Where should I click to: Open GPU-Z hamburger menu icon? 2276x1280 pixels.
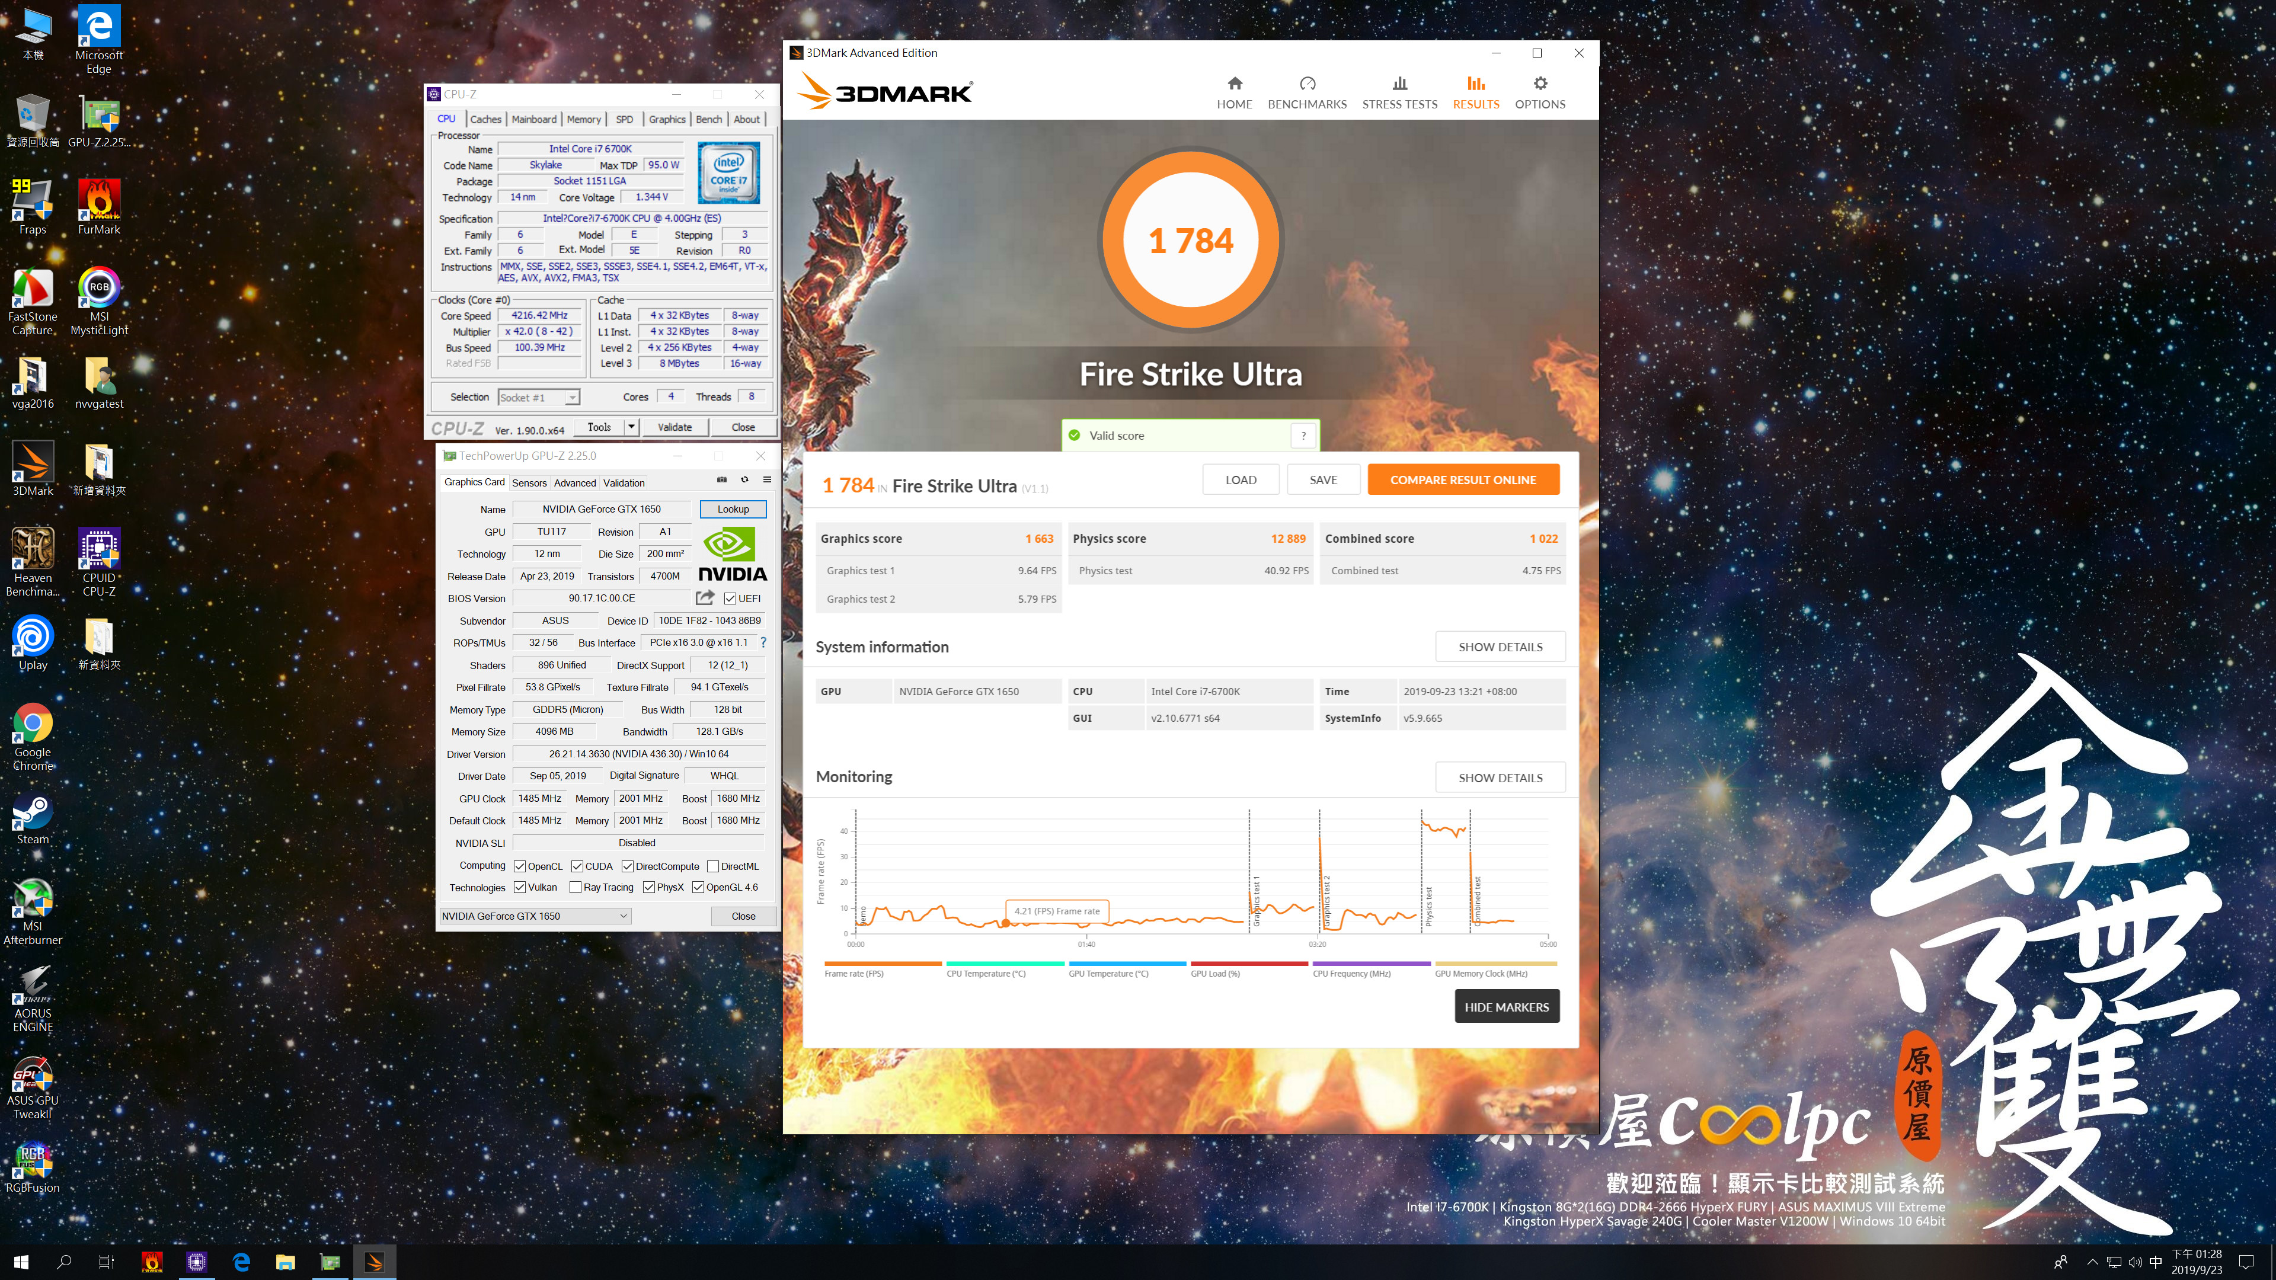[x=767, y=479]
